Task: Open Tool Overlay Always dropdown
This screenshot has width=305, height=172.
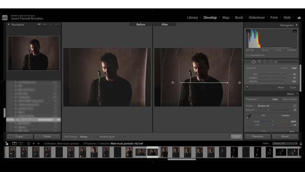Action: [x=85, y=137]
